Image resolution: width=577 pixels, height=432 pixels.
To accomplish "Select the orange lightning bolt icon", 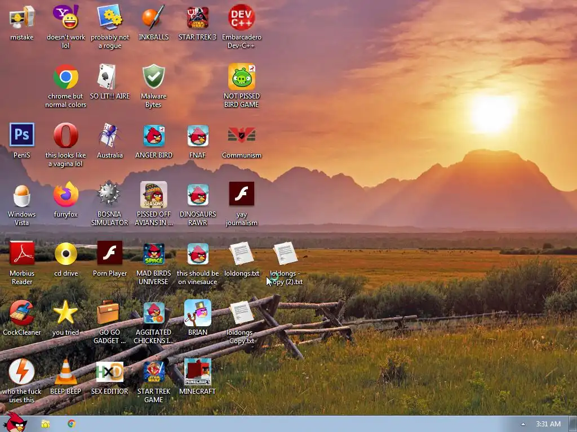I will [x=22, y=372].
